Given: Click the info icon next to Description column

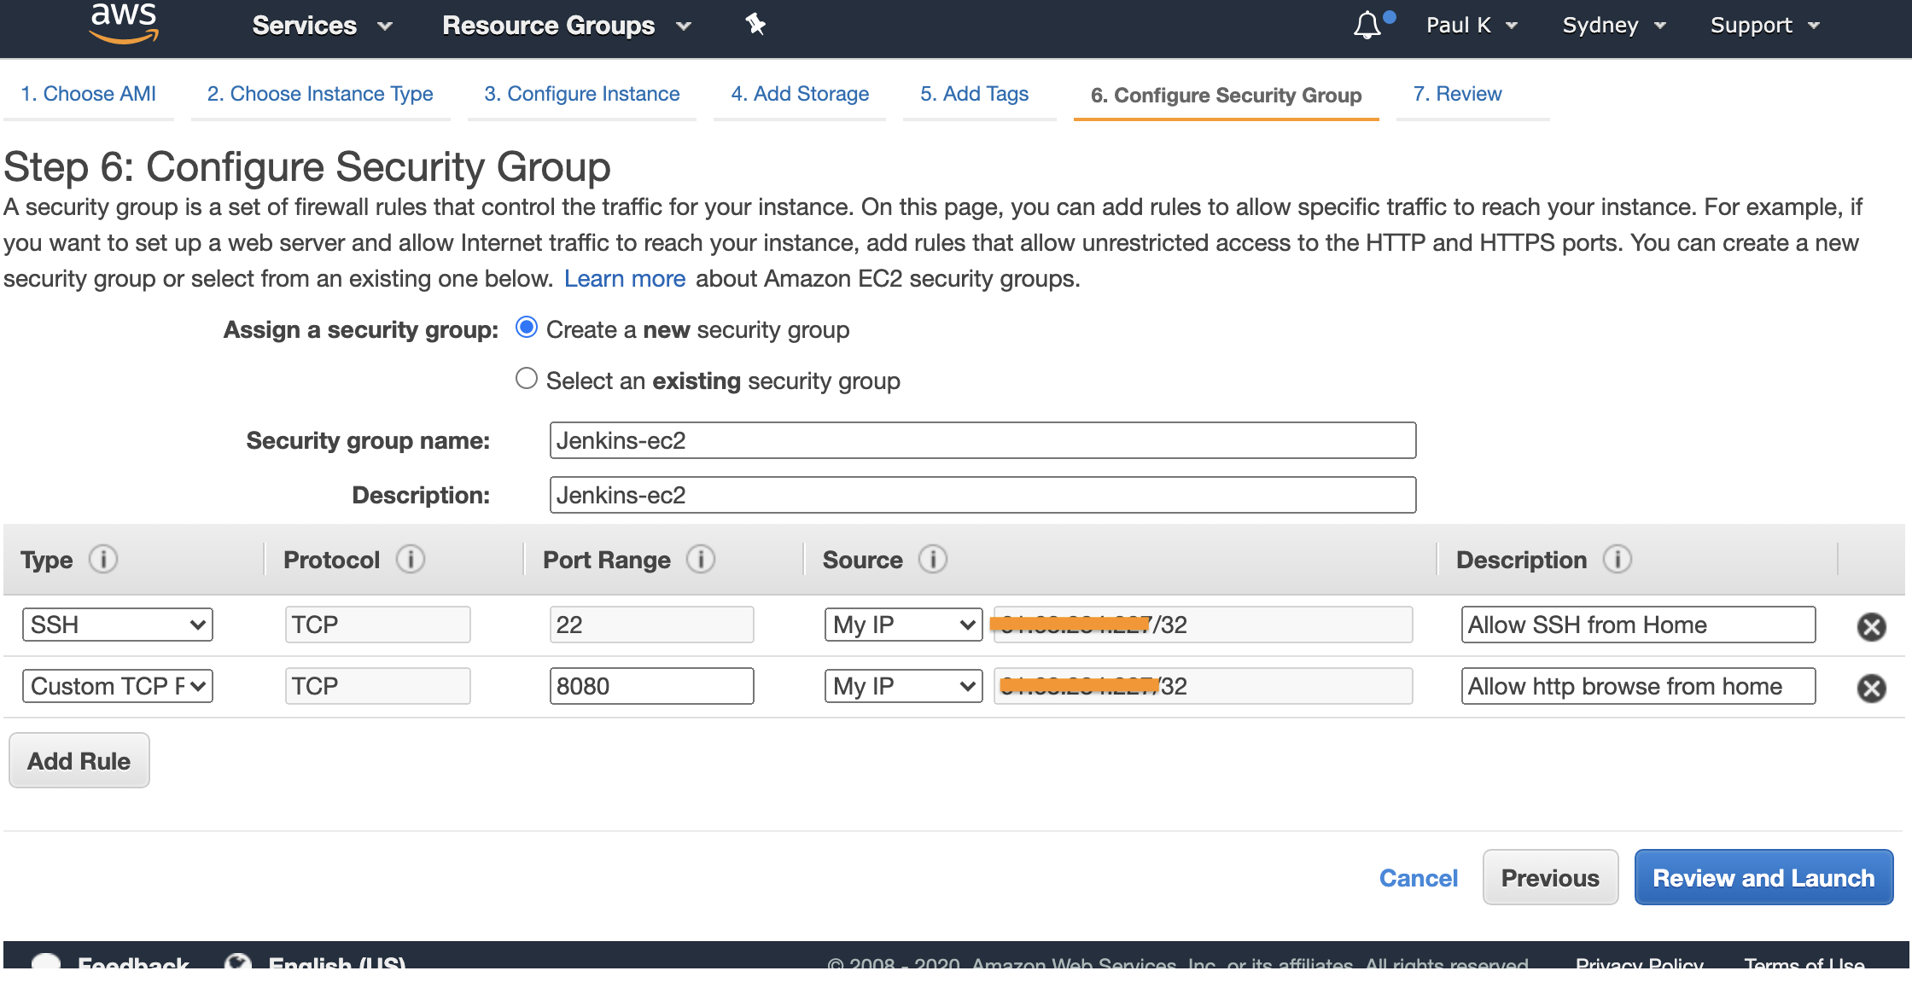Looking at the screenshot, I should click(1618, 560).
